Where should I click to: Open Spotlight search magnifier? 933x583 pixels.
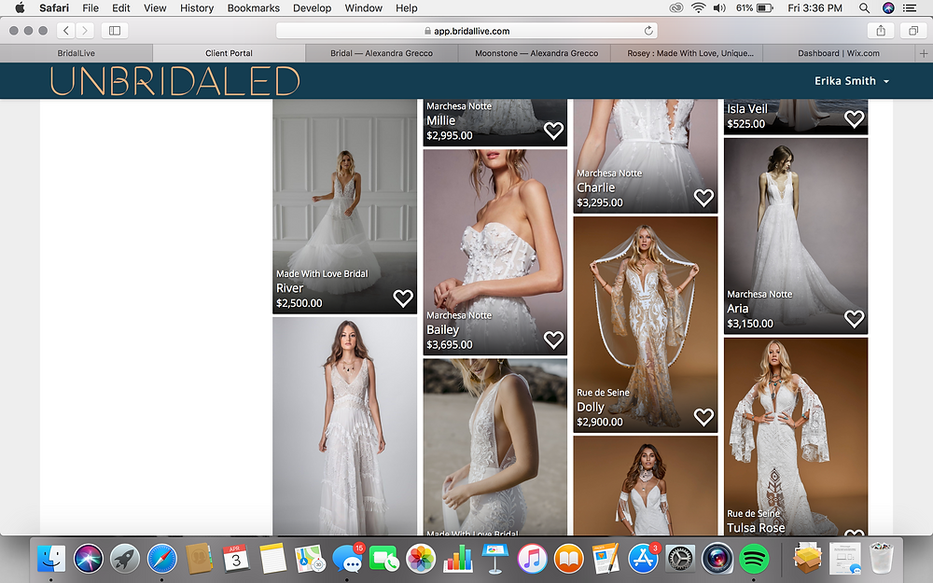864,7
